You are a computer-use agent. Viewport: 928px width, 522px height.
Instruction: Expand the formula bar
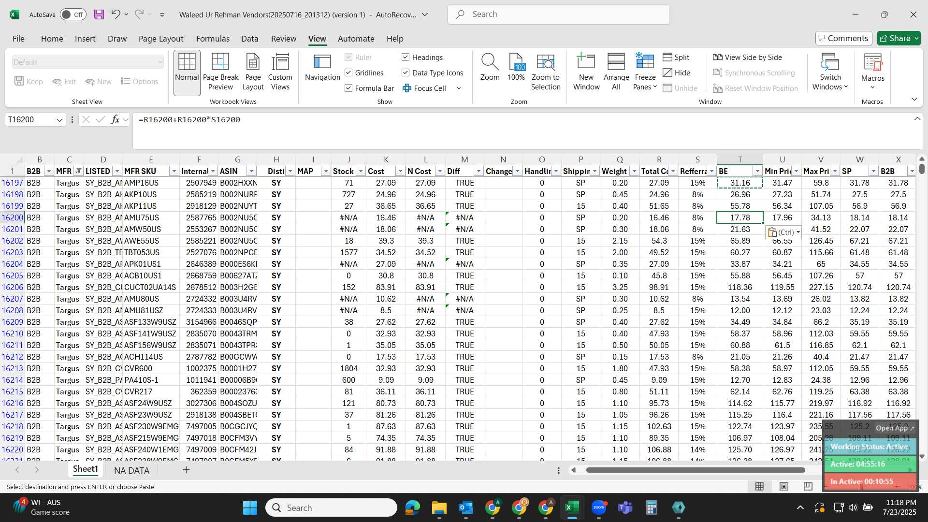tap(917, 119)
